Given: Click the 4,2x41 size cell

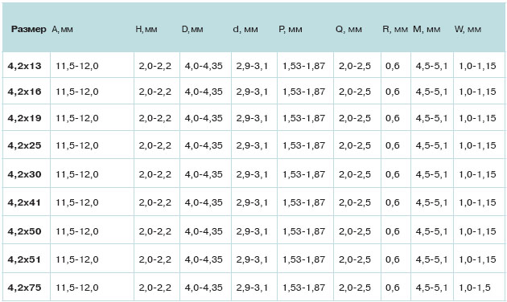Looking at the screenshot, I should [x=24, y=202].
